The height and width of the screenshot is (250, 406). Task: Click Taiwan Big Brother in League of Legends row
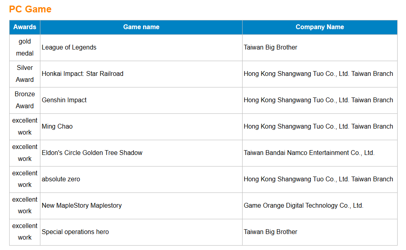coord(320,48)
